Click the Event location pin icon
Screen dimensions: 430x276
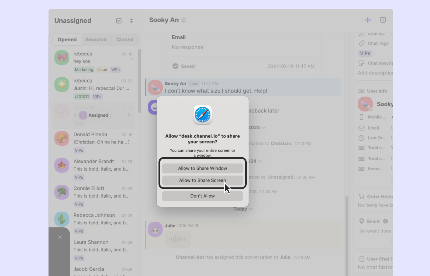click(x=362, y=221)
